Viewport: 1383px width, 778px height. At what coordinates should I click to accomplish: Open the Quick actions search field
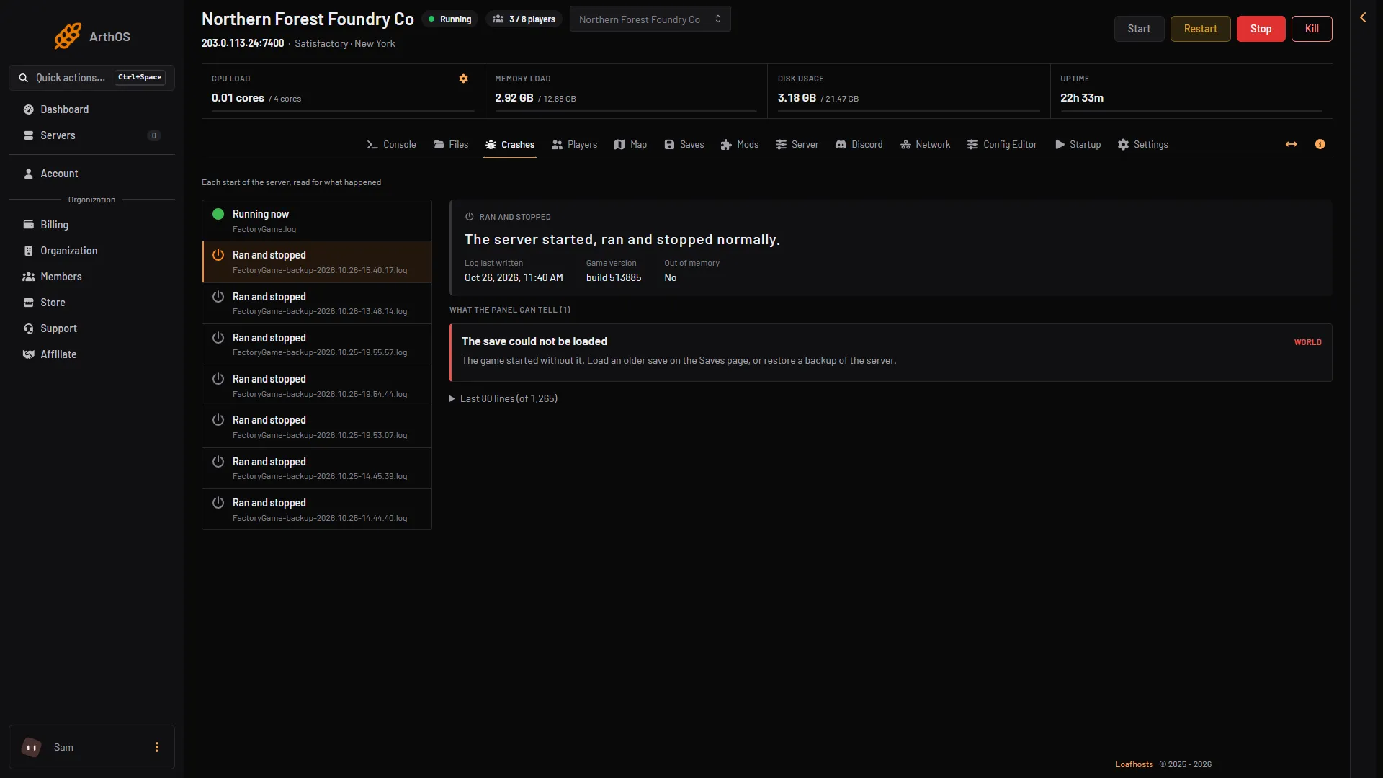tap(91, 78)
